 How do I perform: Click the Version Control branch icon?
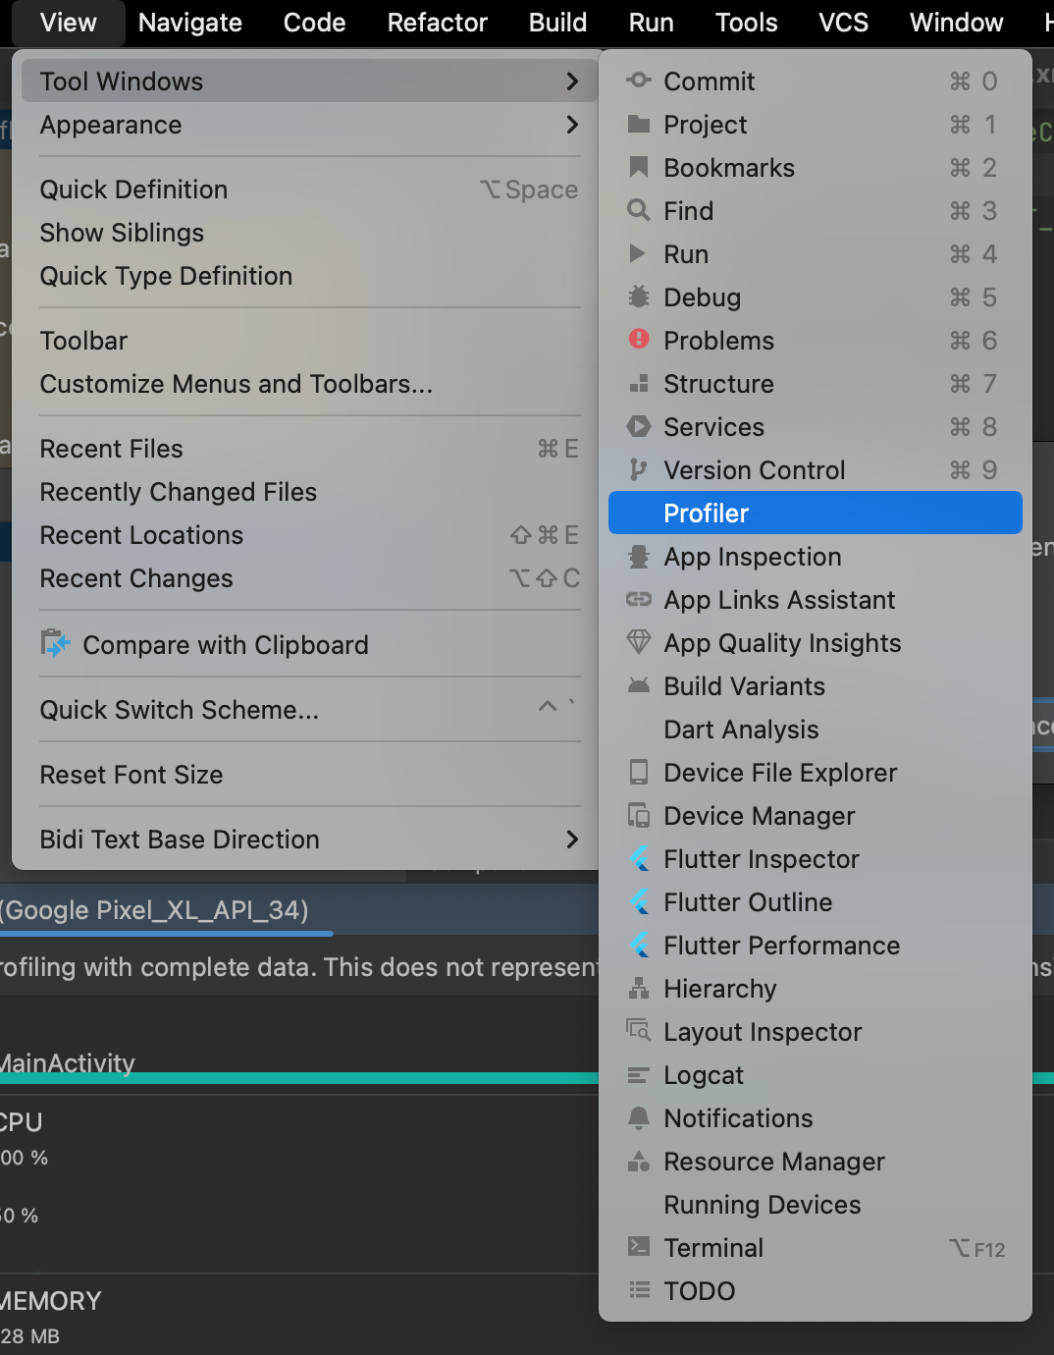click(x=639, y=469)
